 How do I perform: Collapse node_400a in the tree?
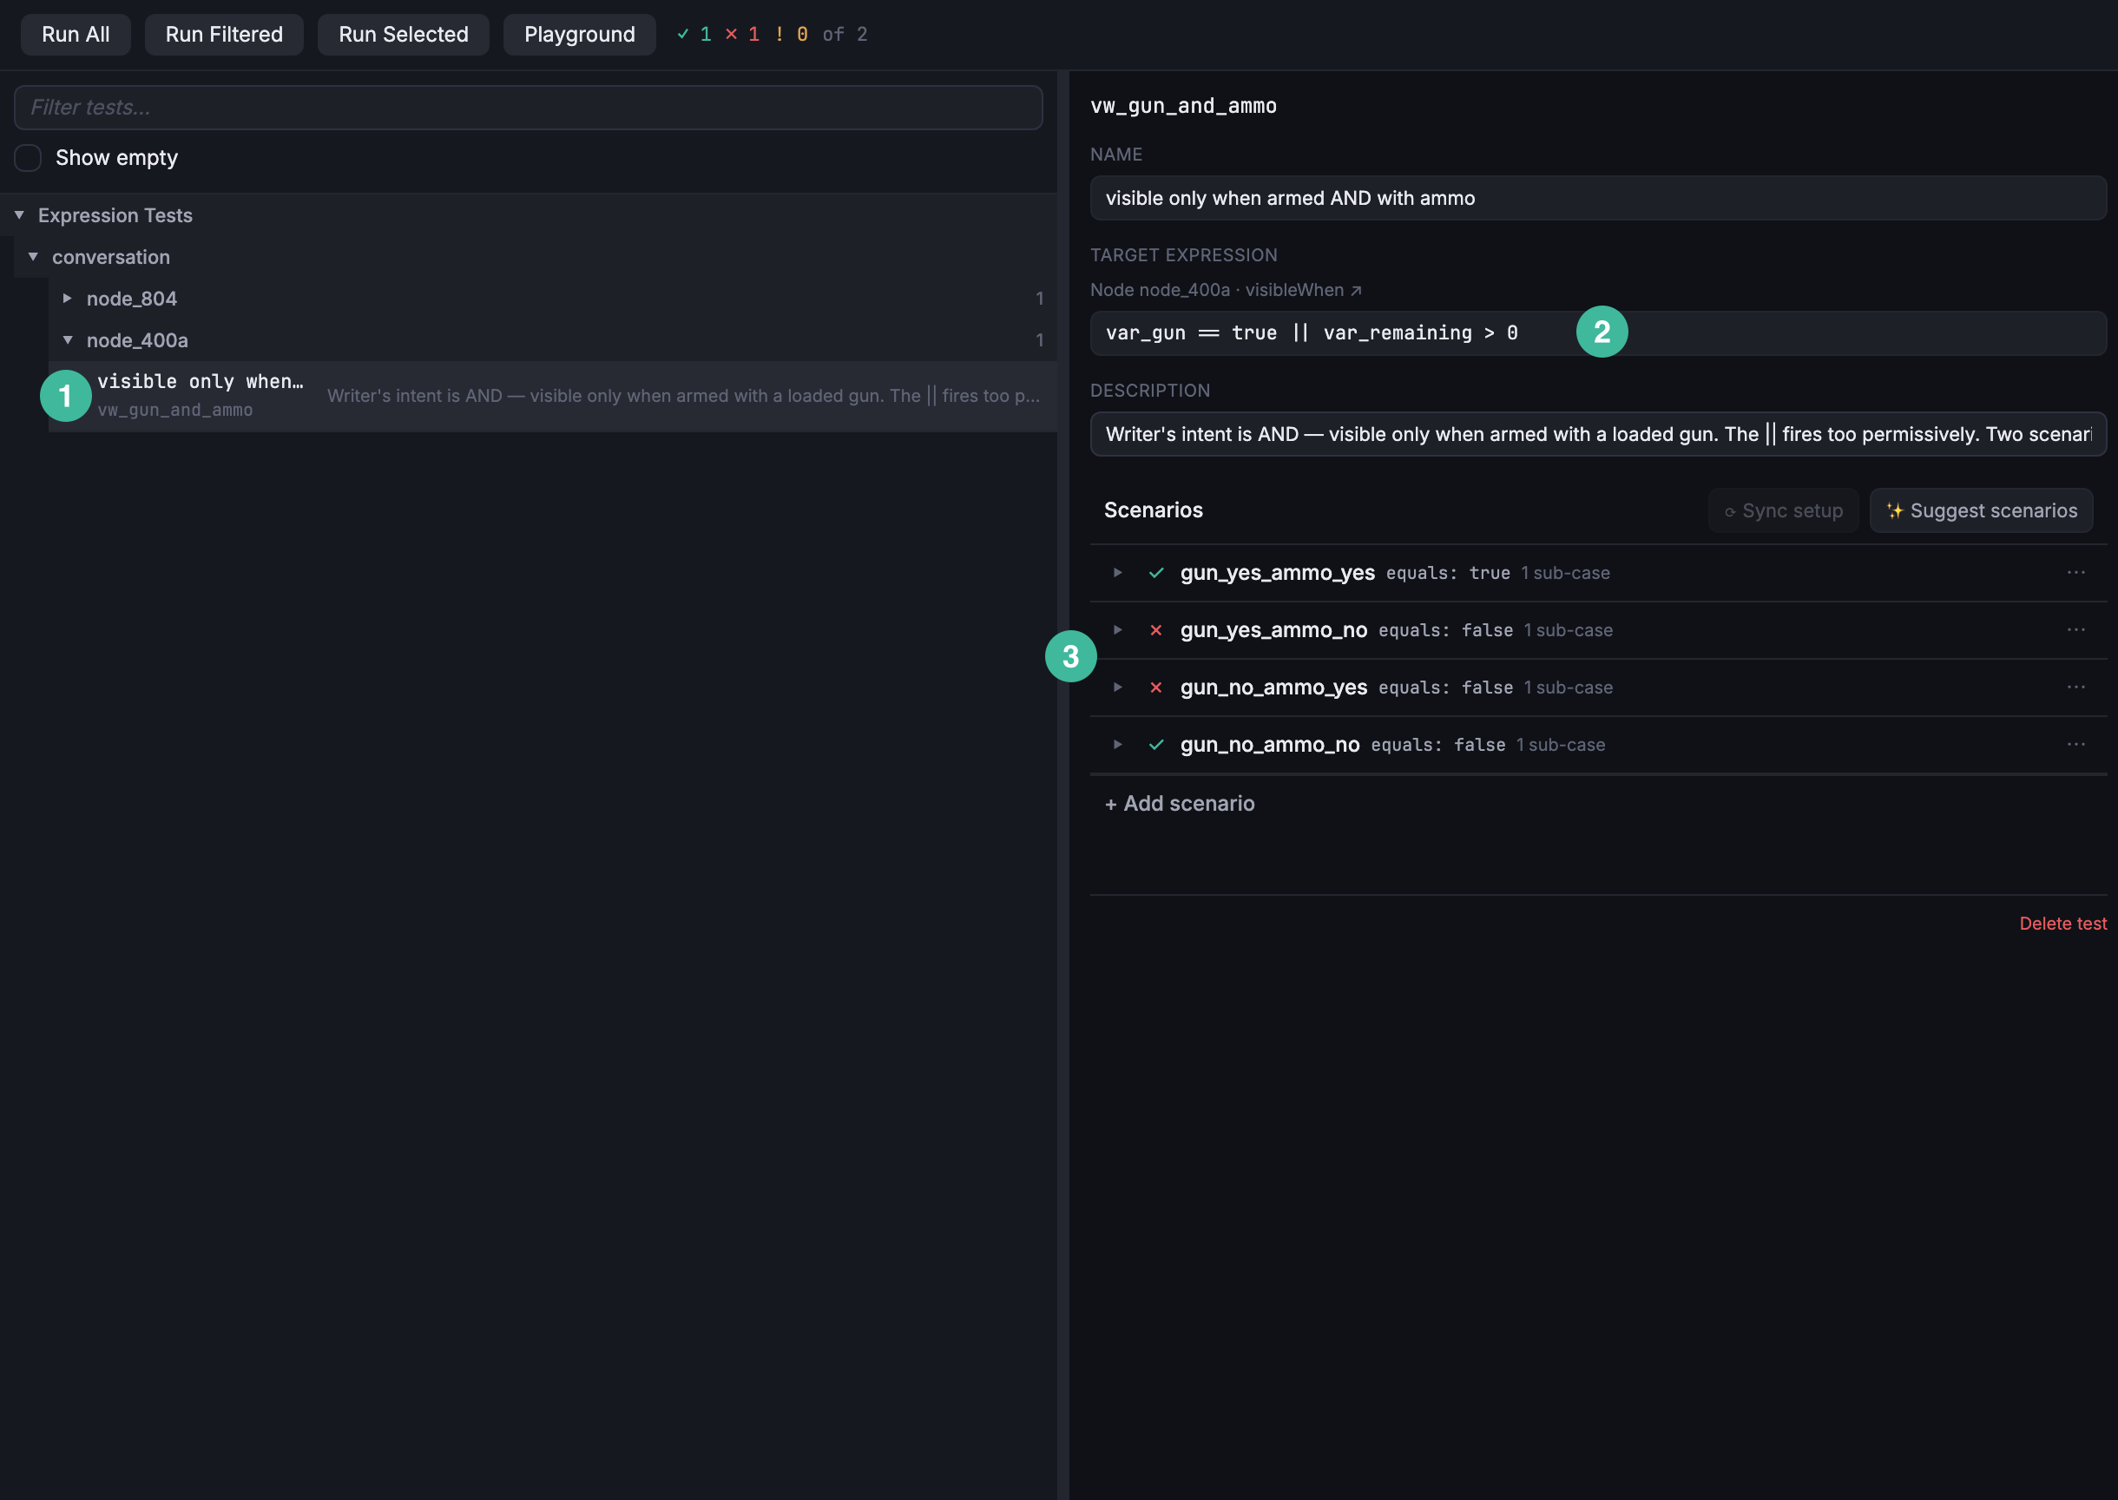[68, 340]
